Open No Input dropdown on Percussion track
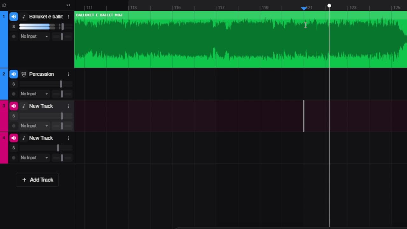This screenshot has height=229, width=407. coord(34,94)
